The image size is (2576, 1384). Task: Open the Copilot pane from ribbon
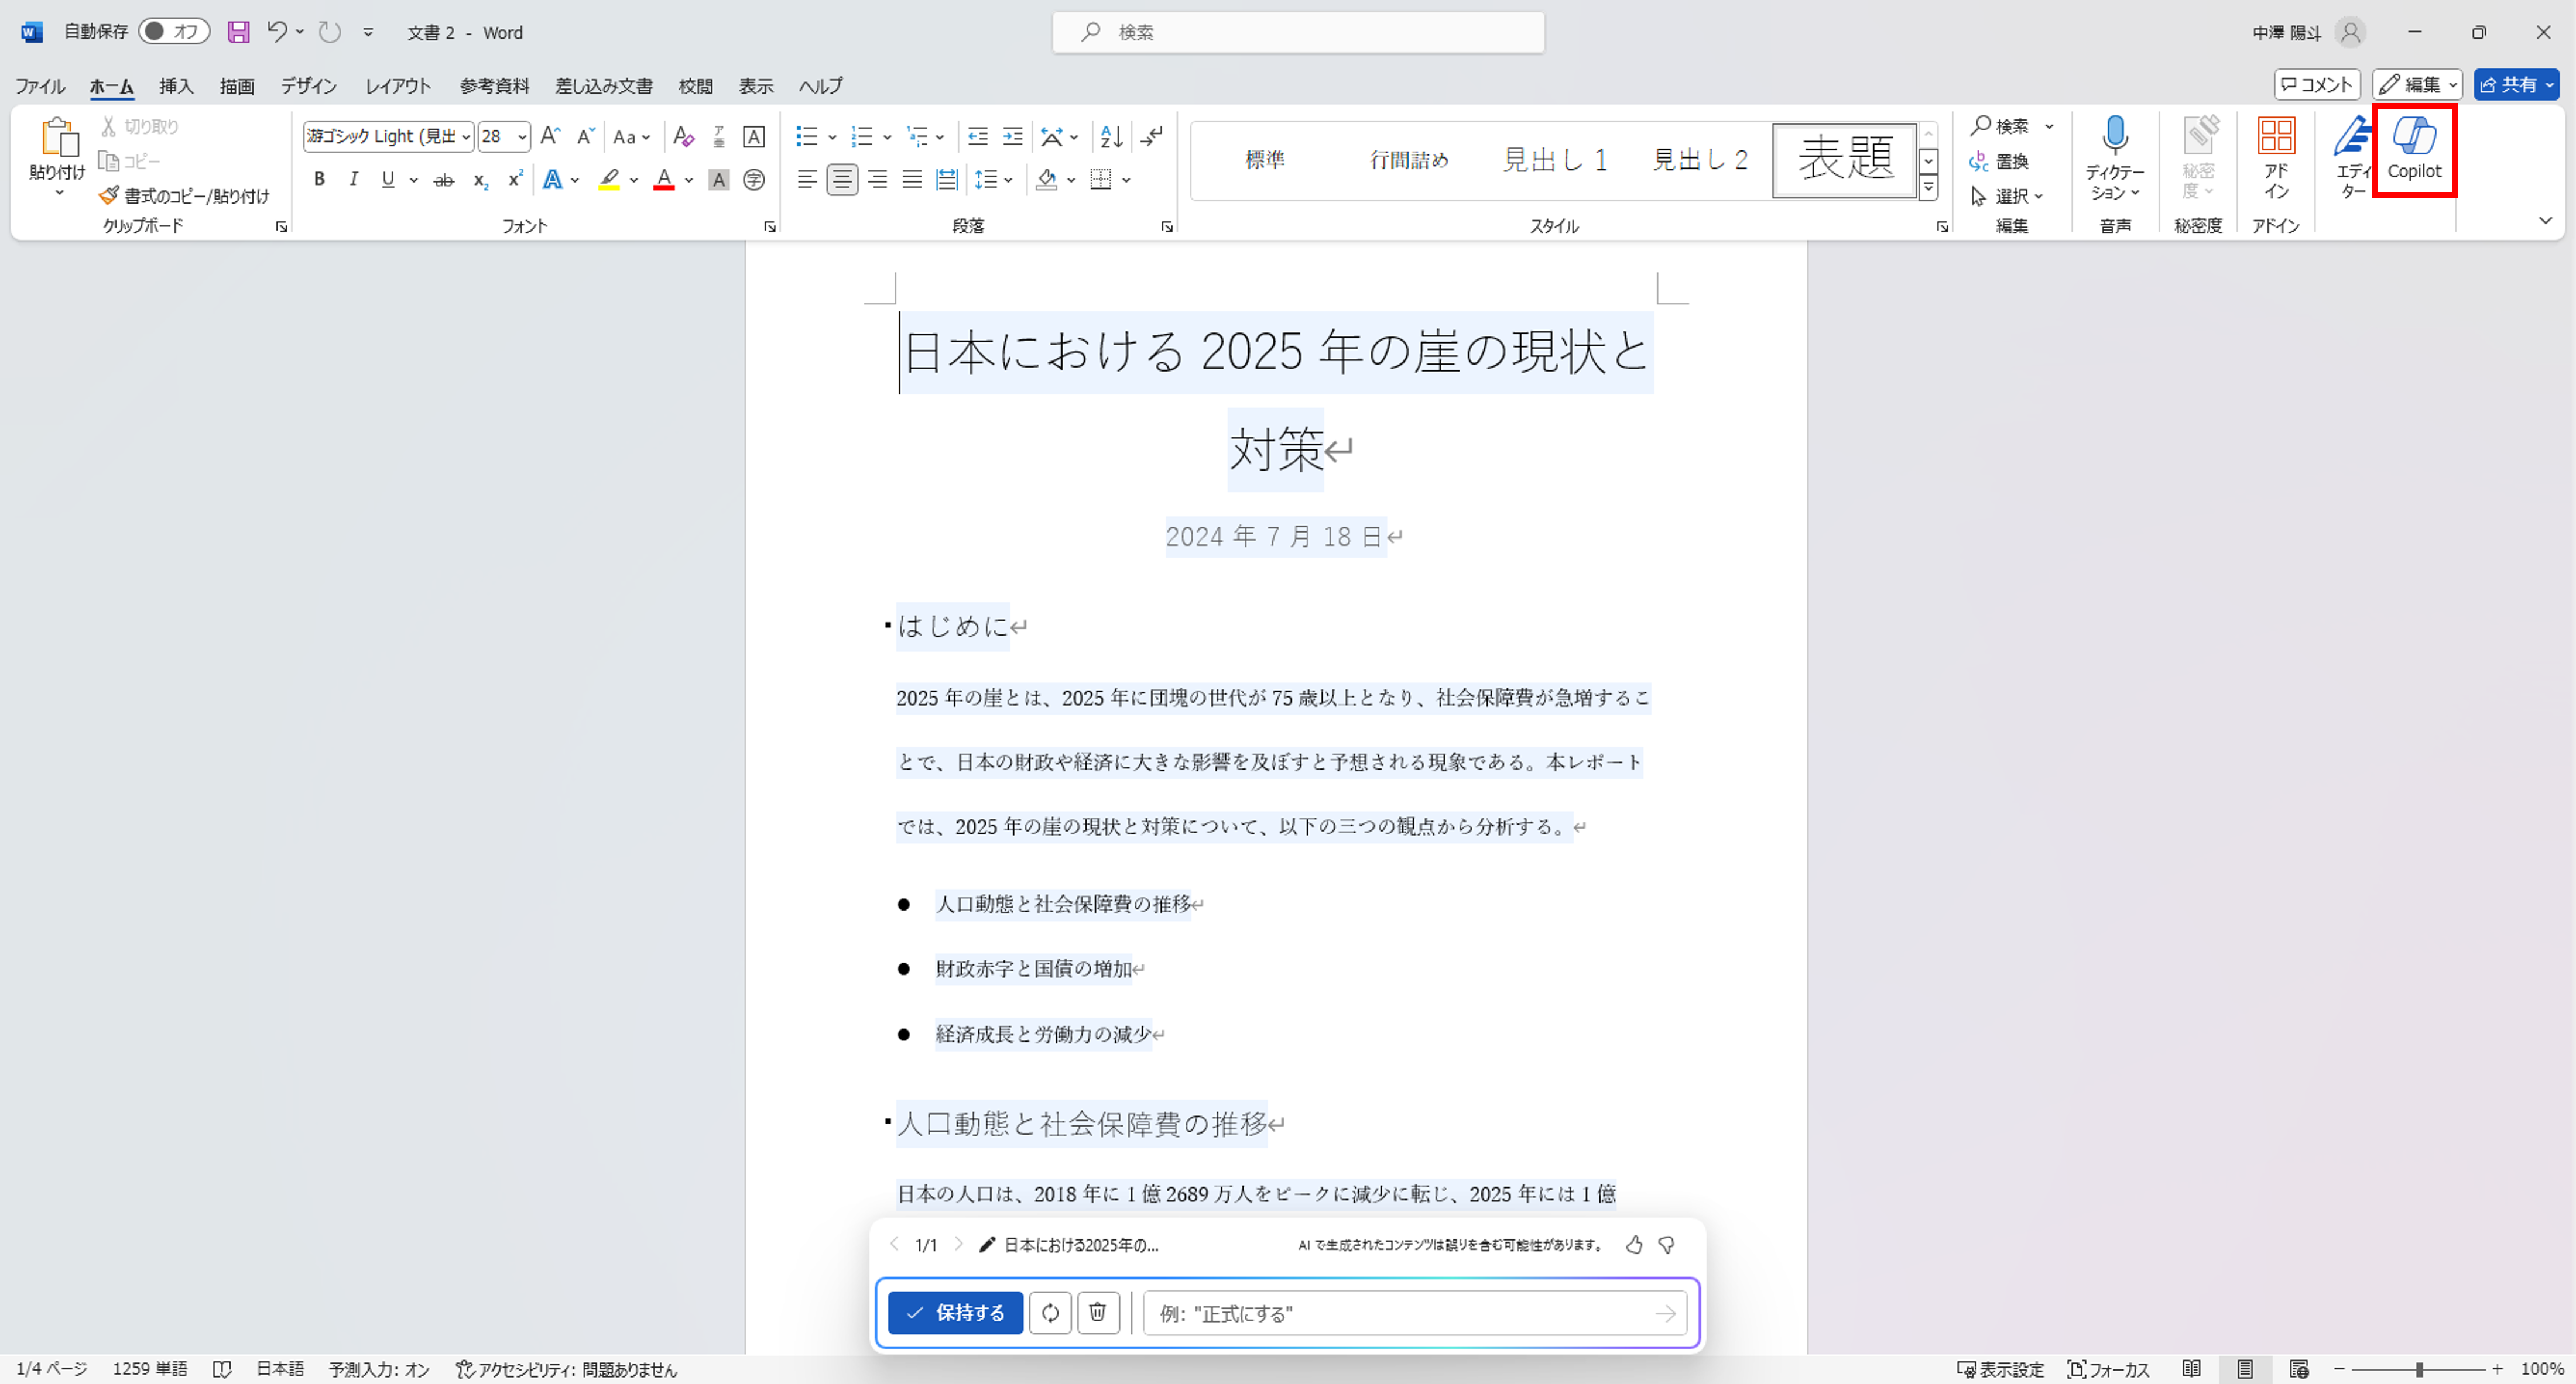pyautogui.click(x=2414, y=150)
